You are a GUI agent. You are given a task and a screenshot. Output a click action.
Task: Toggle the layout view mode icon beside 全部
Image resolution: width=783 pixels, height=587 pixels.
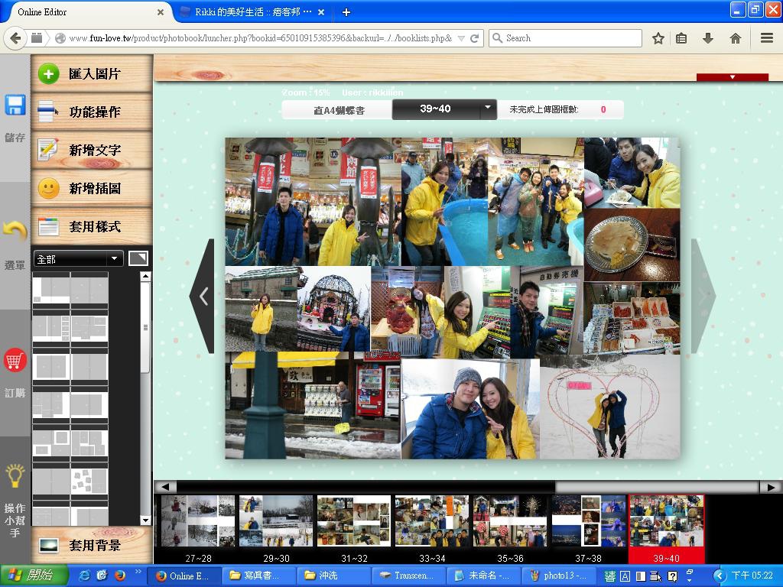click(138, 258)
